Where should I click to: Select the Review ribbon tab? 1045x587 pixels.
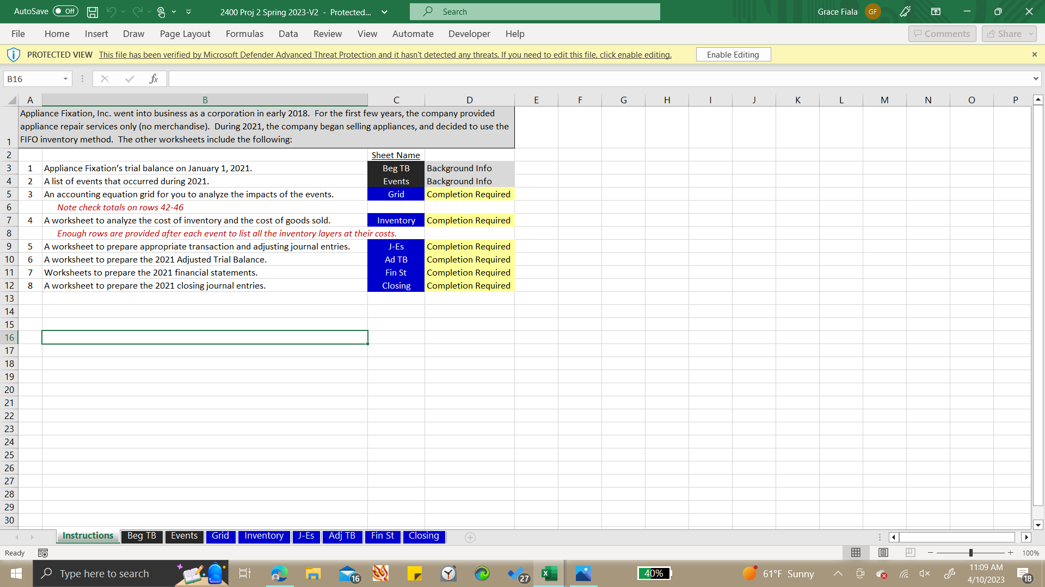click(327, 34)
